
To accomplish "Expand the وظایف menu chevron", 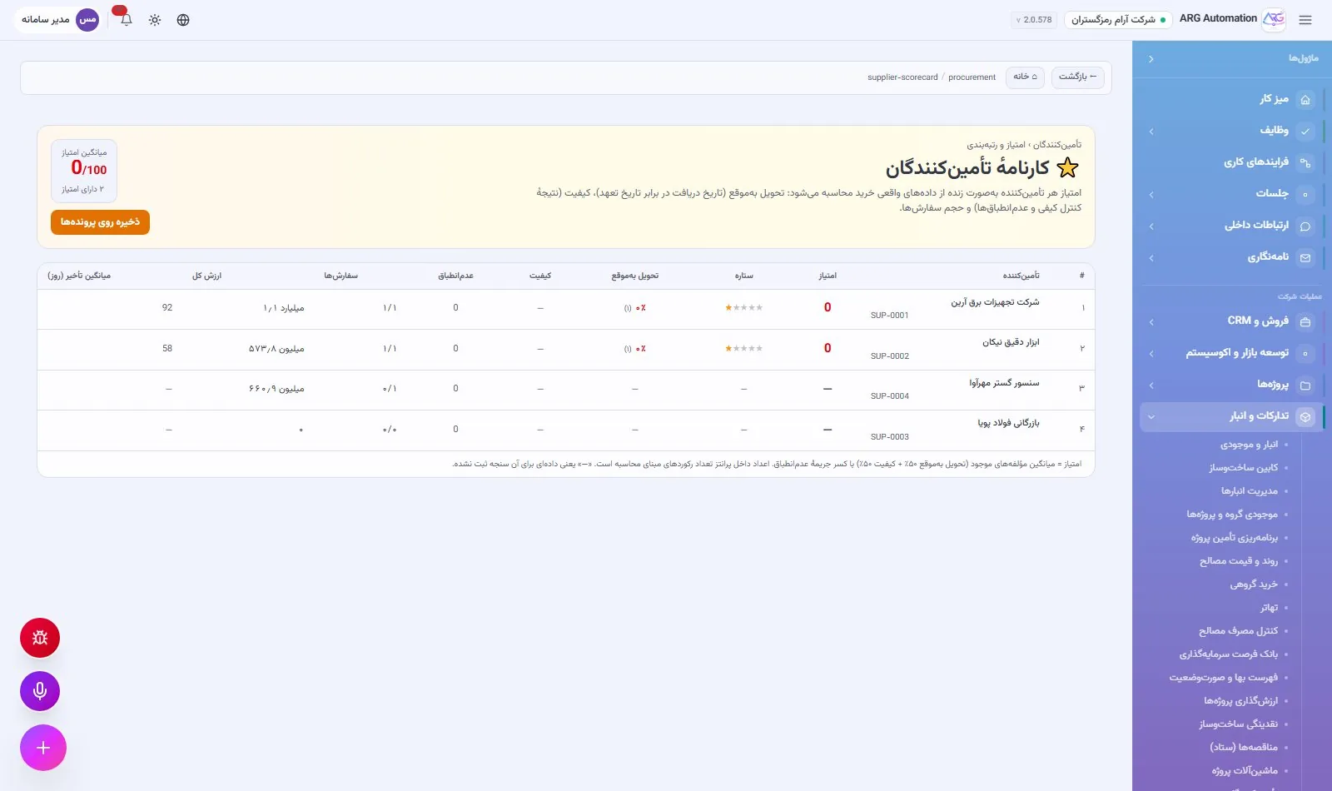I will (1151, 131).
